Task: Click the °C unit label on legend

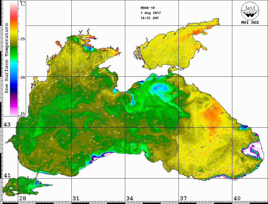Action: [x=22, y=3]
